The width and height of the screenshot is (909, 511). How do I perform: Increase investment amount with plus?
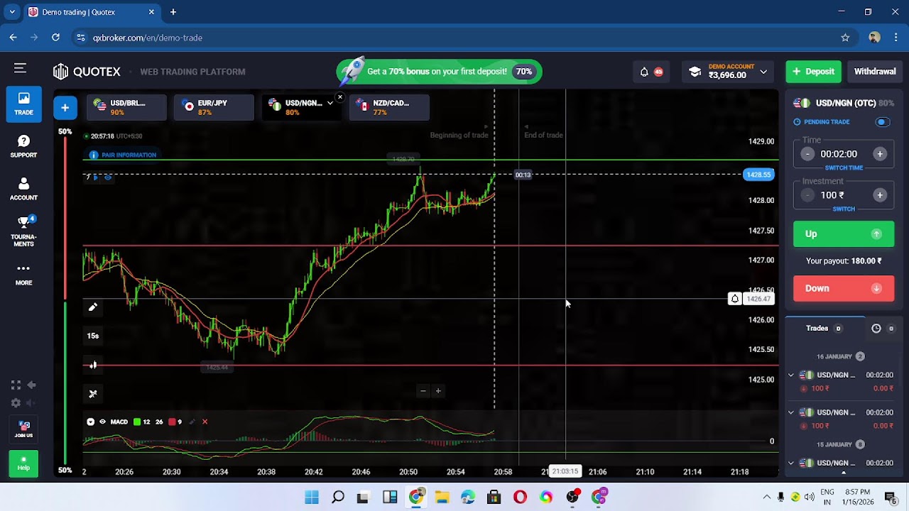pyautogui.click(x=879, y=195)
